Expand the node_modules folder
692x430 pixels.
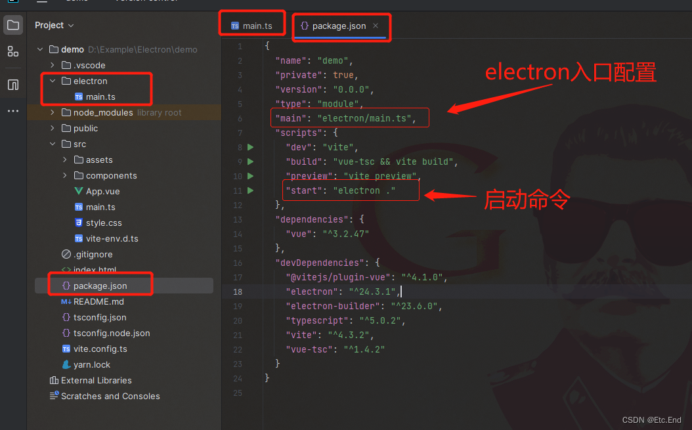[x=53, y=112]
